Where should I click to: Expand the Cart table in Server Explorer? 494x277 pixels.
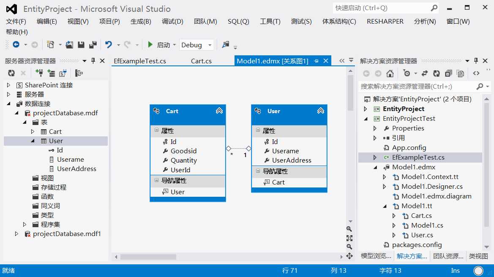(33, 132)
